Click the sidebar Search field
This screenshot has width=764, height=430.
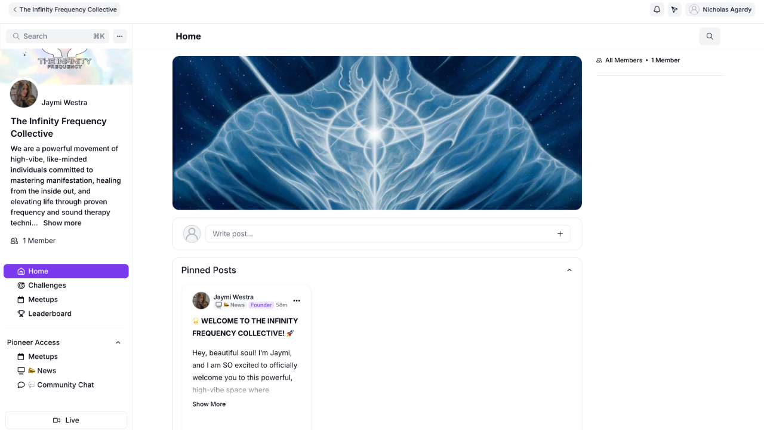point(57,36)
